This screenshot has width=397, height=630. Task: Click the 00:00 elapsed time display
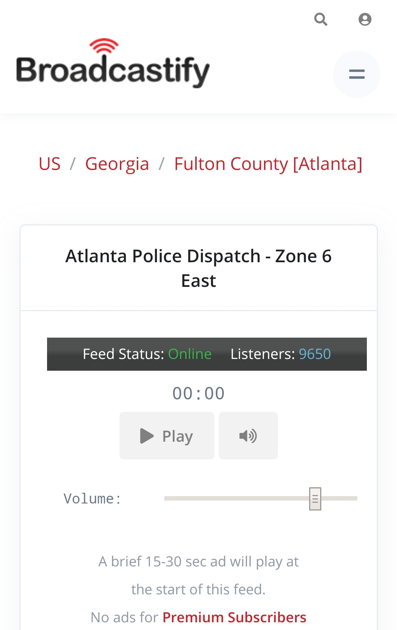point(198,393)
